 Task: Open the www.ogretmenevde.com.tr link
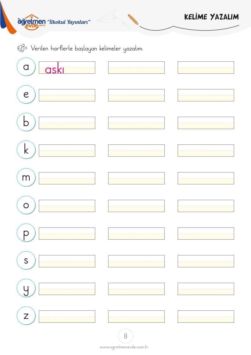pos(124,347)
